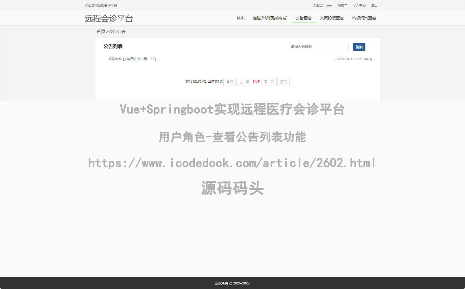Click 首页 pagination button
The image size is (465, 289).
point(229,82)
